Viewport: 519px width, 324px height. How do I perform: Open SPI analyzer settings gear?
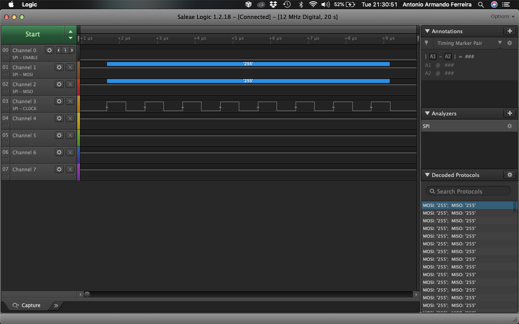pos(510,126)
